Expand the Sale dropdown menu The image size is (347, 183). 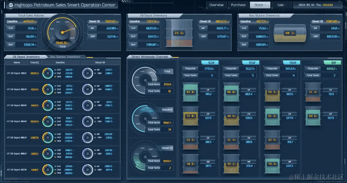point(282,5)
